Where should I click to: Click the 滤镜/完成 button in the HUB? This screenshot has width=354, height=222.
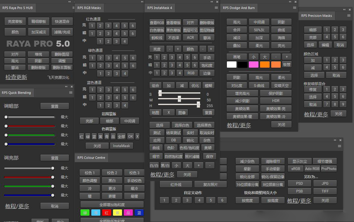[62, 32]
